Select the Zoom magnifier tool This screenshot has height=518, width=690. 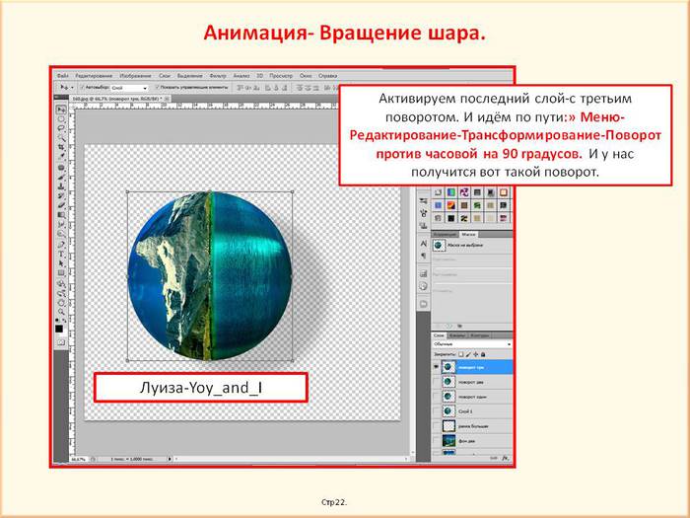pos(61,311)
